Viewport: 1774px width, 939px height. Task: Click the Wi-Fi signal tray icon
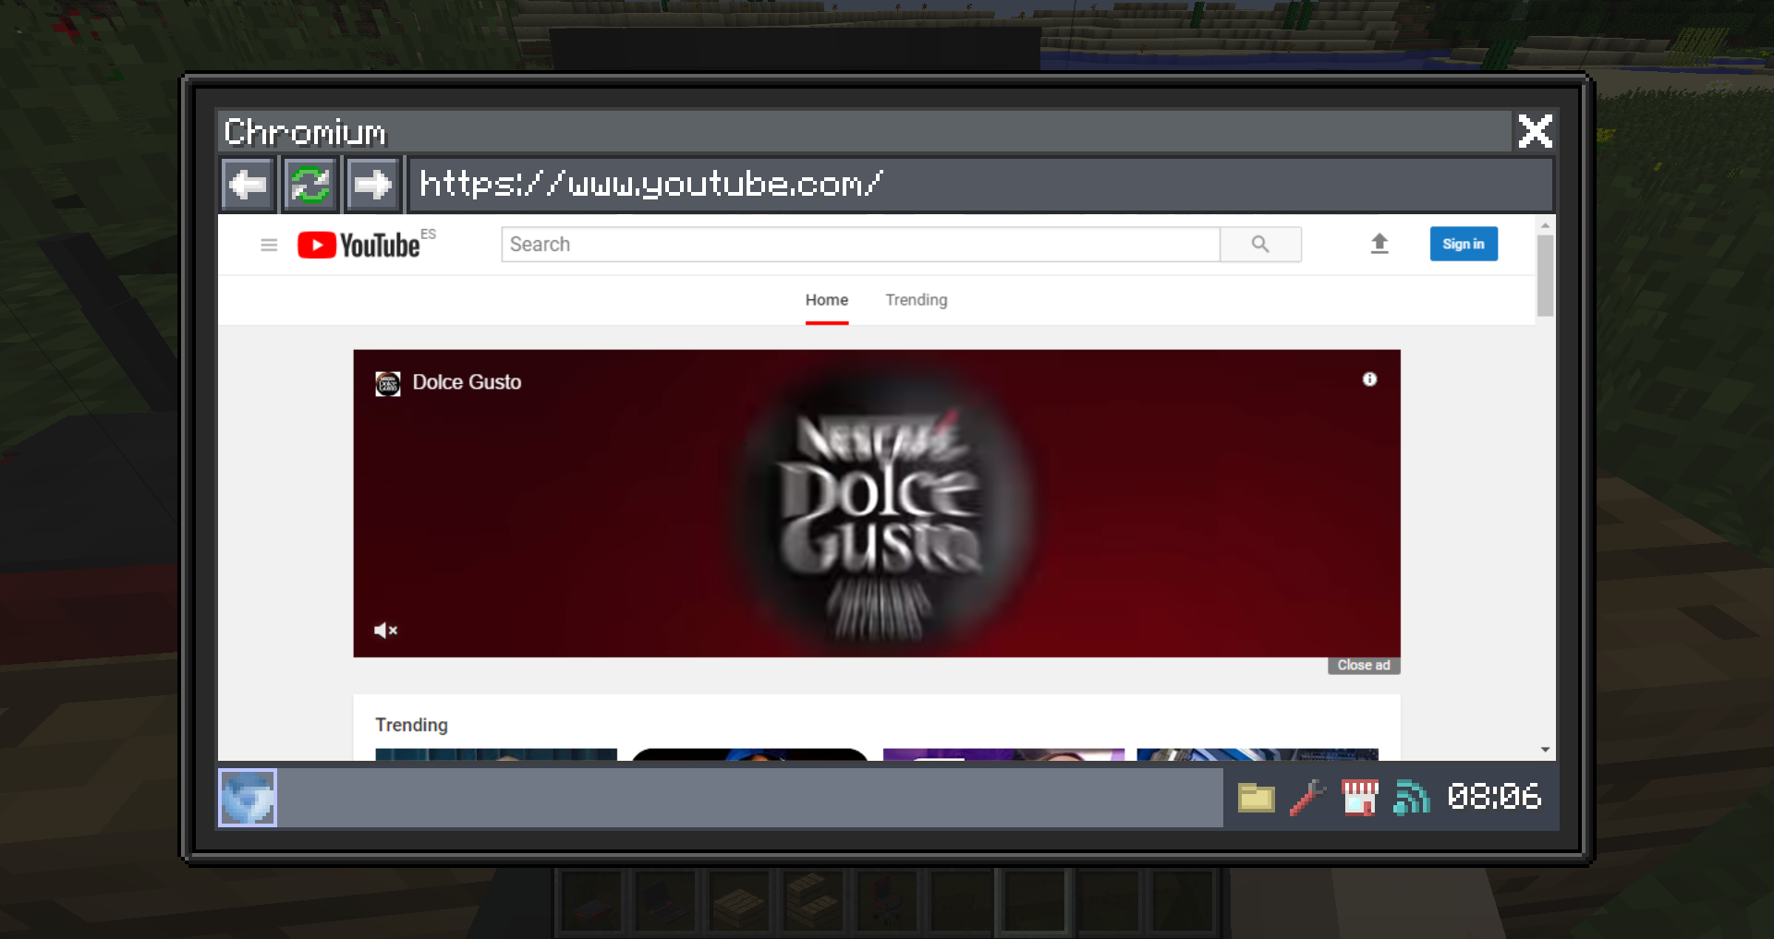tap(1411, 798)
